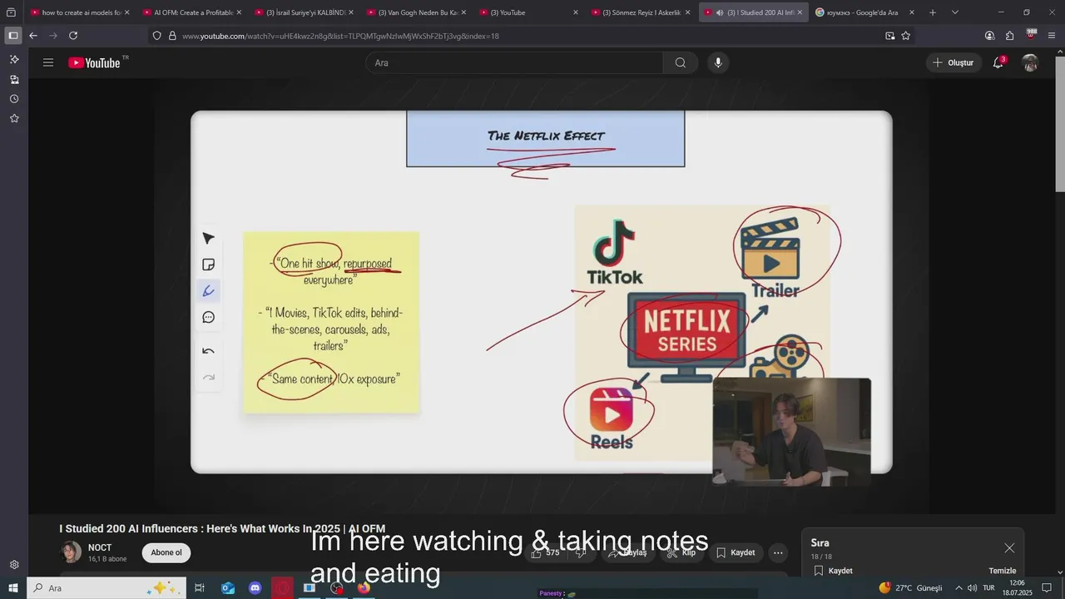Screen dimensions: 1065x599
Task: Start voice search with the microphone
Action: (x=718, y=62)
